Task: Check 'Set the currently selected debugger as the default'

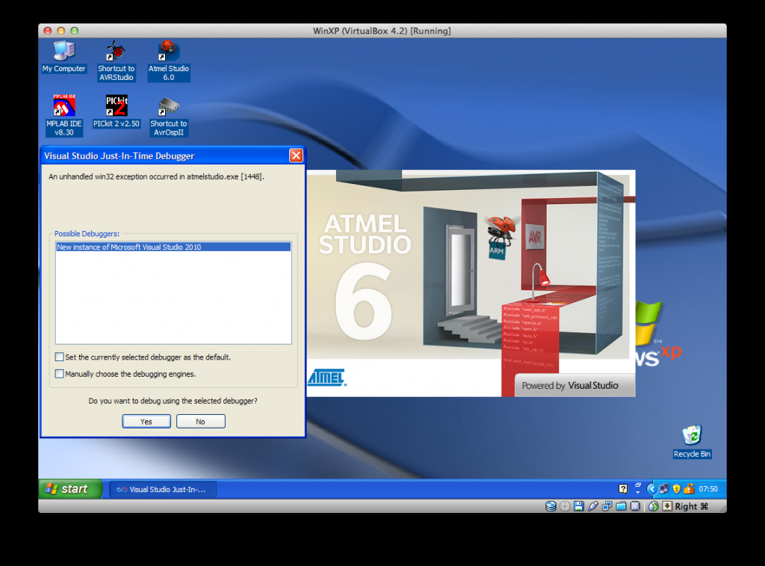Action: click(x=60, y=357)
